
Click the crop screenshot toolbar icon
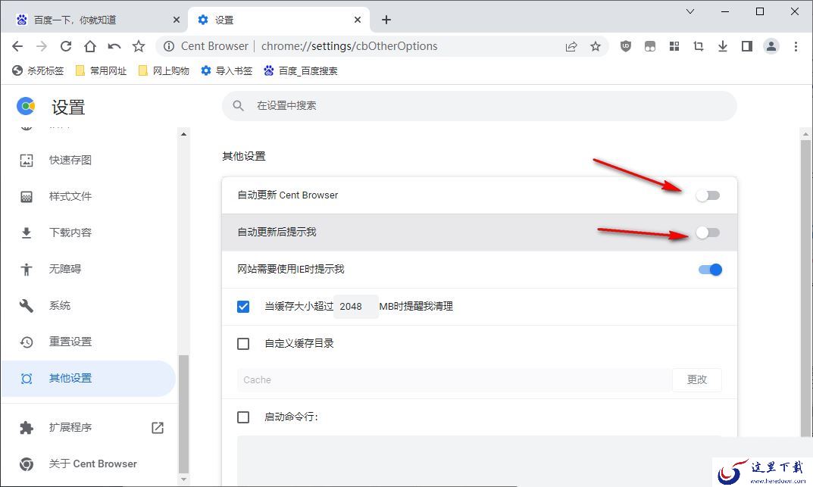pos(699,46)
